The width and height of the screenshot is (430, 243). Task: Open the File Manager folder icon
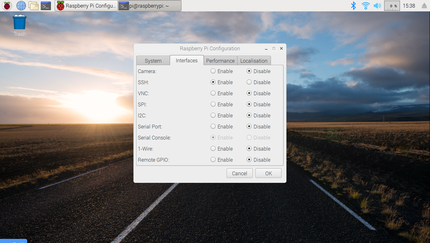click(x=34, y=6)
